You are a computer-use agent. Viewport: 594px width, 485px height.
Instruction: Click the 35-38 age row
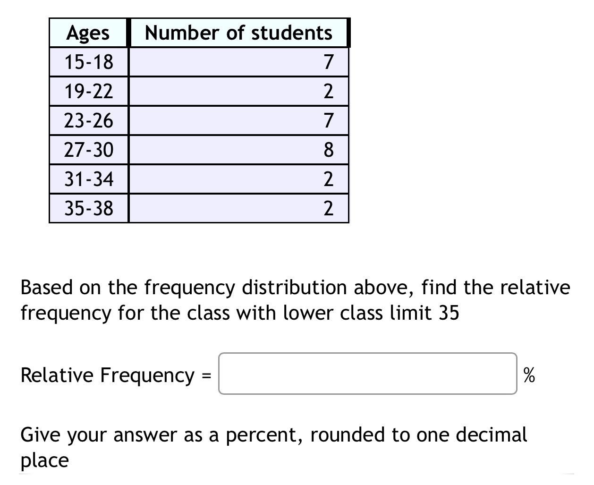coord(88,208)
